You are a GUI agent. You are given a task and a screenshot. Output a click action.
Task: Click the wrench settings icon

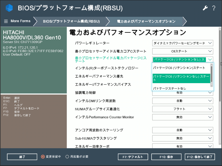205,8
